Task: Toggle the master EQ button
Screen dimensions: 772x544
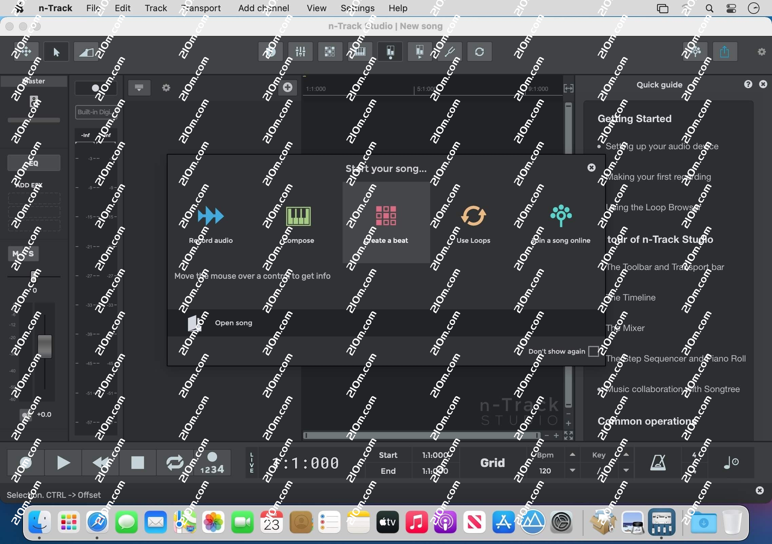Action: 34,163
